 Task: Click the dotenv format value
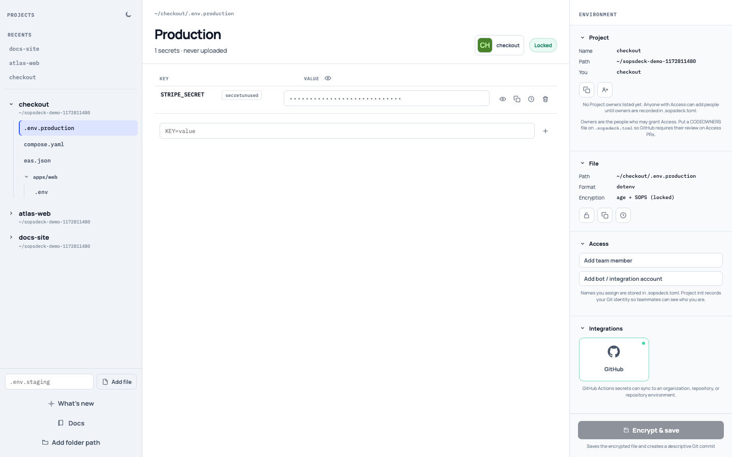(x=626, y=187)
